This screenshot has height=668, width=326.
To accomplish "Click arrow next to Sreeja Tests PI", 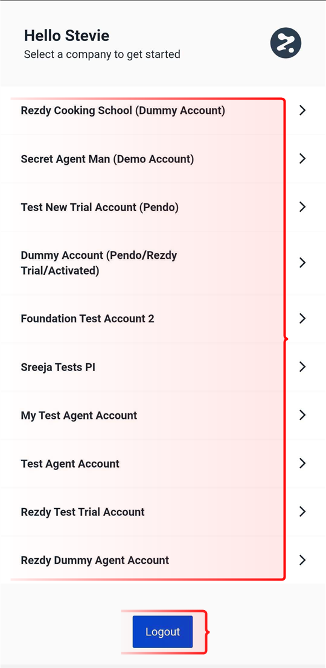I will pos(302,366).
